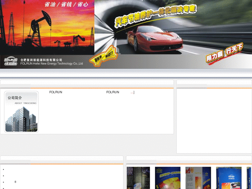Click the text 'FOLRUN Hefei New Energy Technology Co.,Ltd'

52,63
